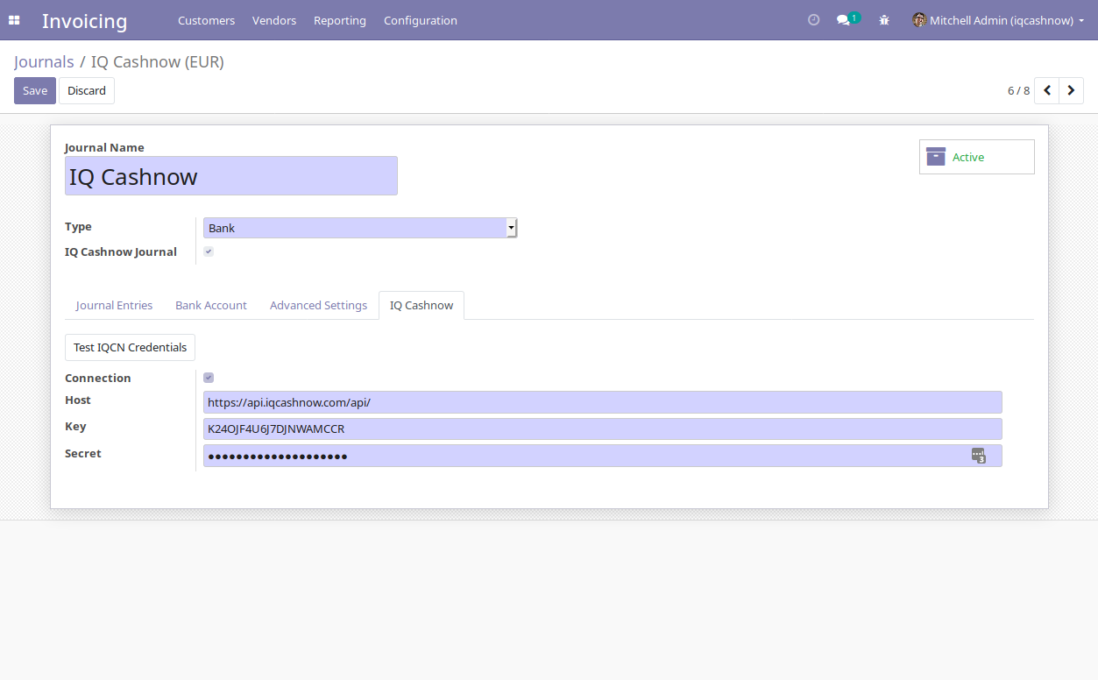Expand the Mitchell Admin user menu
Viewport: 1098px width, 680px height.
coord(998,20)
